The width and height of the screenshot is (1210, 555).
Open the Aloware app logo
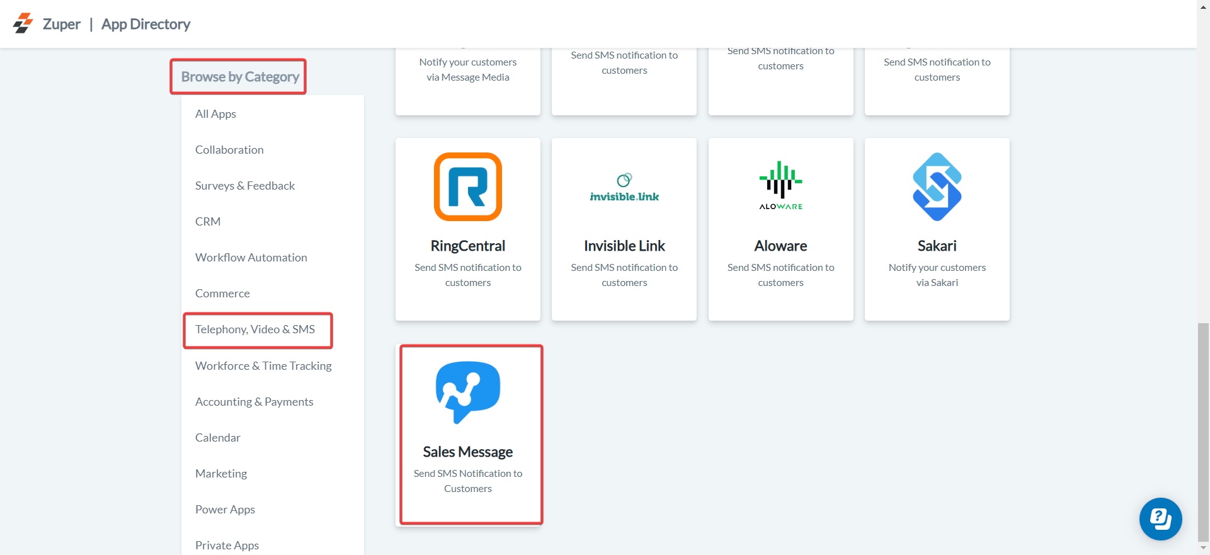pyautogui.click(x=781, y=186)
